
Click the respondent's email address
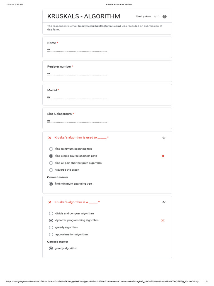(99, 26)
